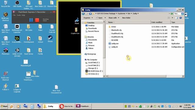This screenshot has width=195, height=110.
Task: Open the Organize dropdown menu
Action: pyautogui.click(x=88, y=18)
